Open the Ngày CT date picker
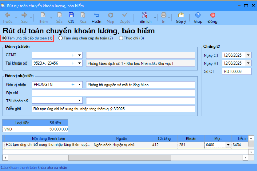257x171 pixels. coord(248,55)
